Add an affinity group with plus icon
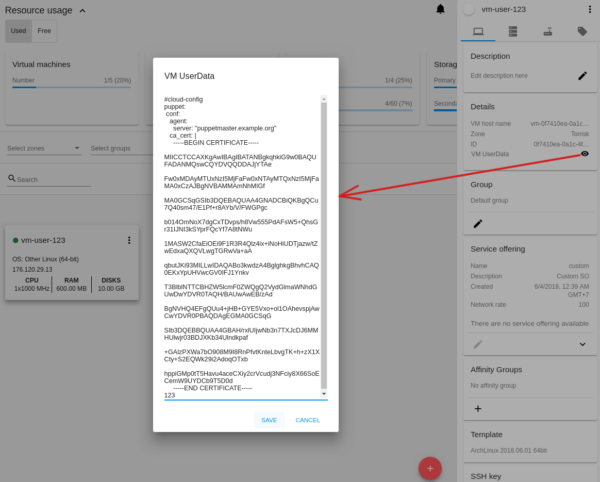Screen dimensions: 600x482 478,409
